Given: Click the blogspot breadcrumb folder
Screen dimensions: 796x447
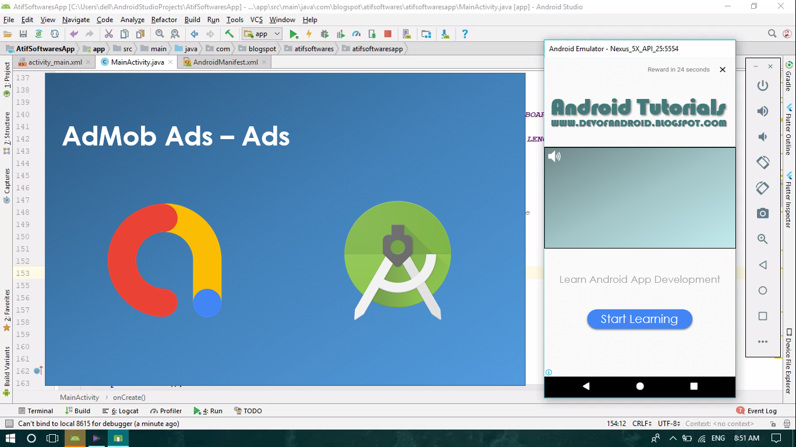Looking at the screenshot, I should click(257, 49).
